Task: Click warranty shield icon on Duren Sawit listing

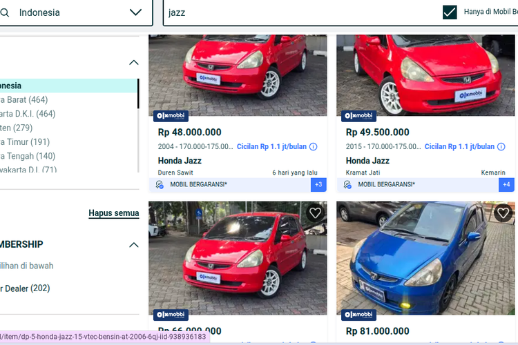Action: (x=160, y=184)
